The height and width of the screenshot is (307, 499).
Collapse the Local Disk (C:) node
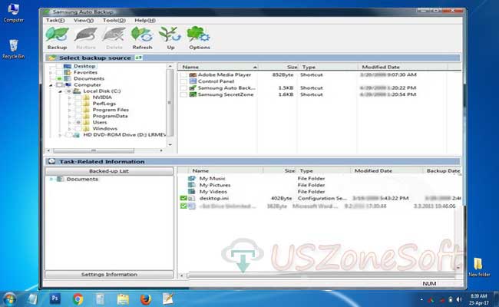[x=60, y=91]
